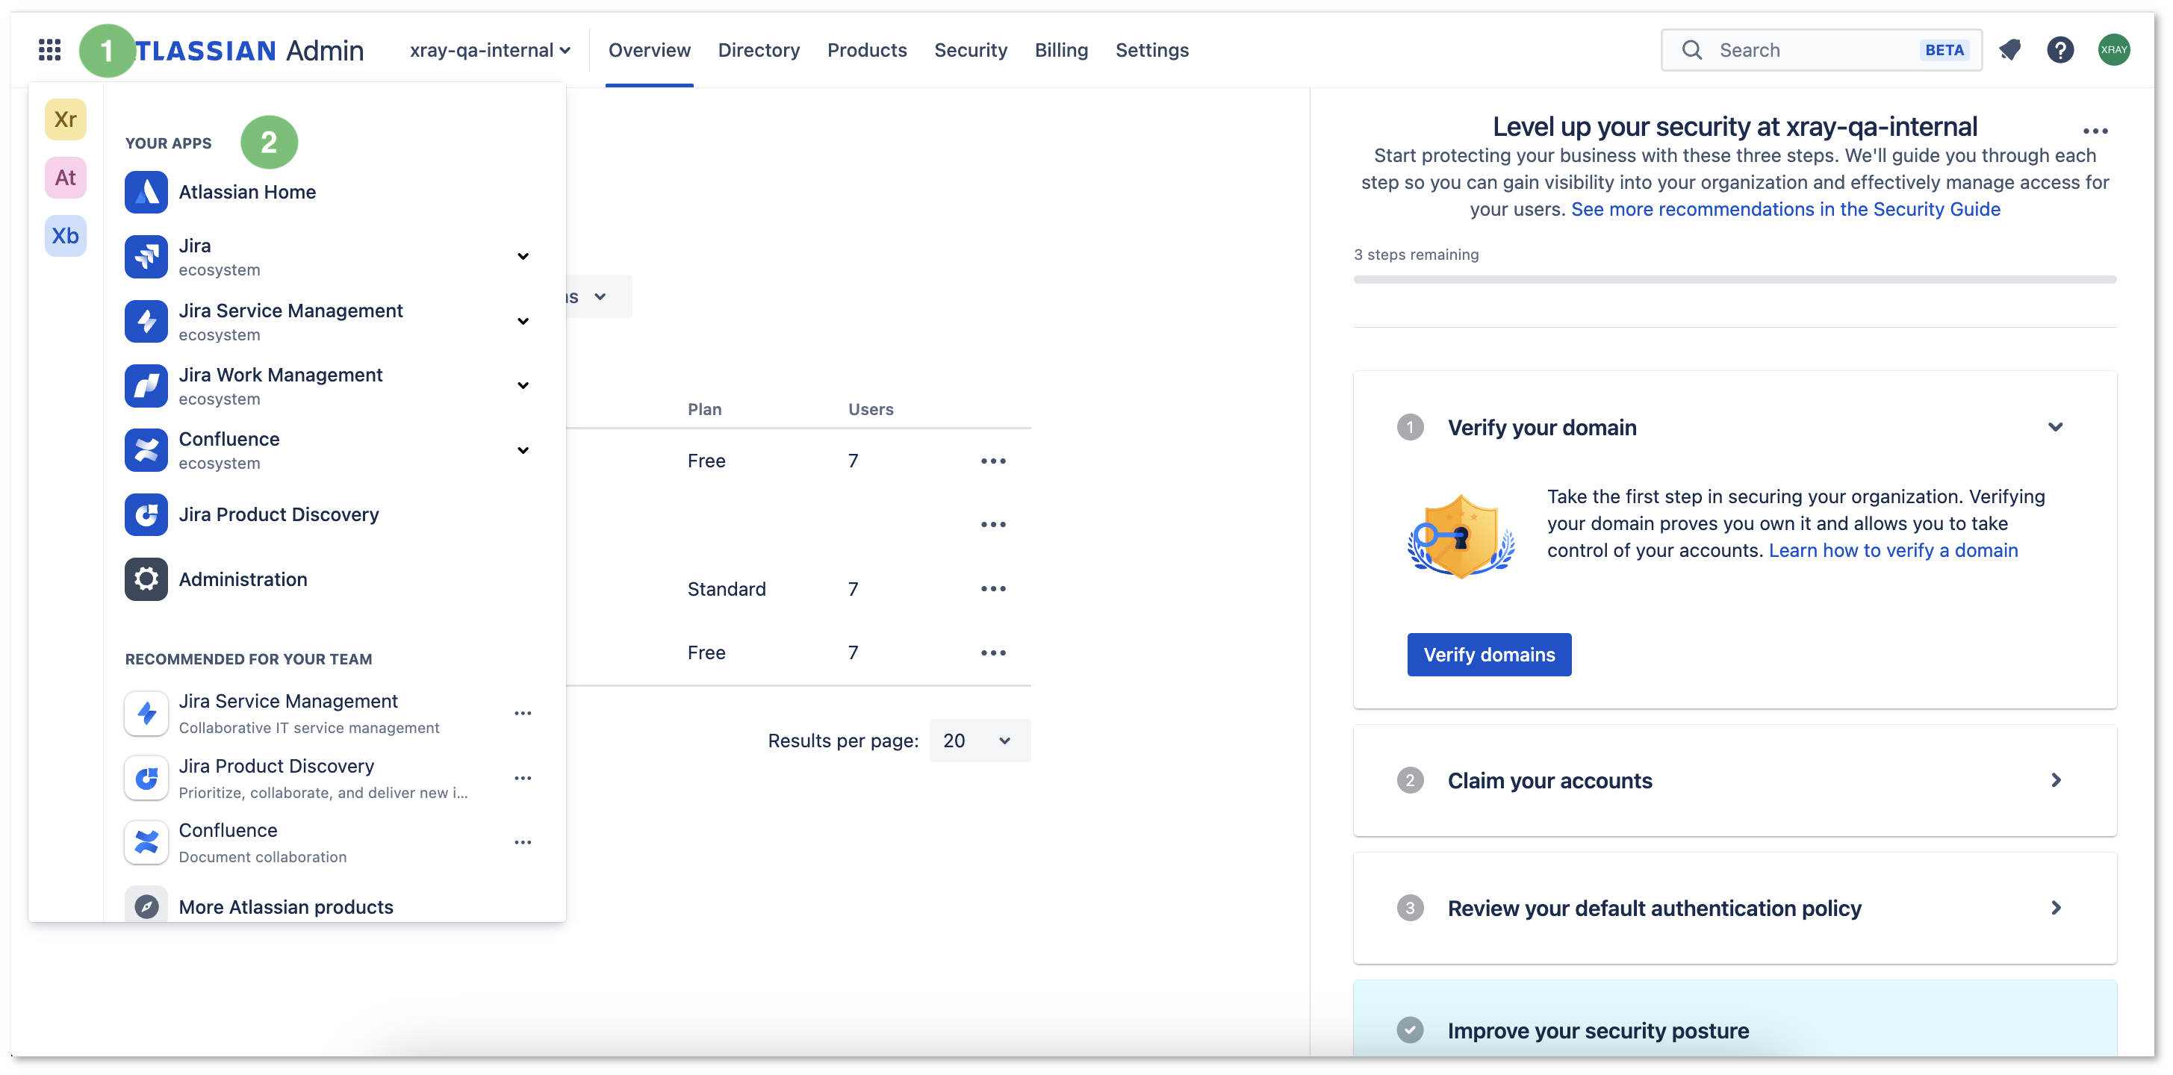Open more options for recommended Jira Service Management
Viewport: 2173px width, 1075px height.
pyautogui.click(x=523, y=713)
